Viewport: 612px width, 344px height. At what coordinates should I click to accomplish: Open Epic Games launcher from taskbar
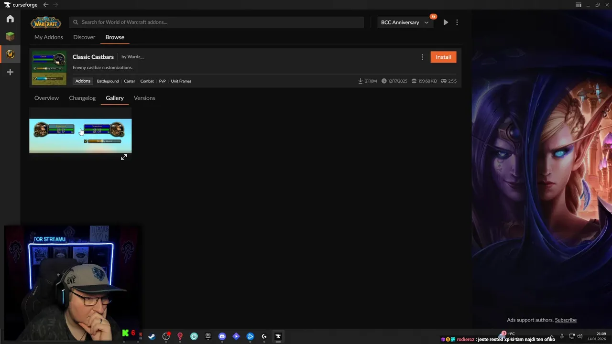(x=208, y=336)
